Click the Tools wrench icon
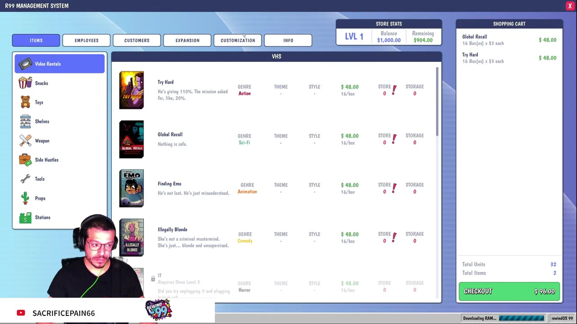This screenshot has height=324, width=577. tap(25, 179)
